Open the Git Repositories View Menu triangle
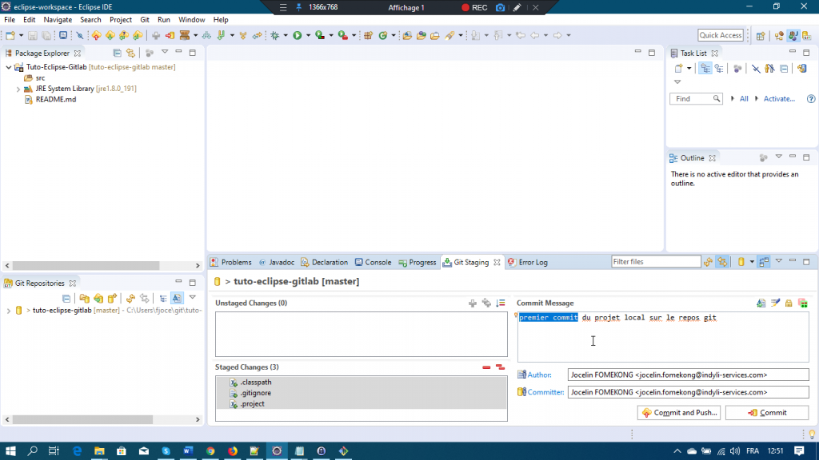The height and width of the screenshot is (460, 819). tap(192, 297)
